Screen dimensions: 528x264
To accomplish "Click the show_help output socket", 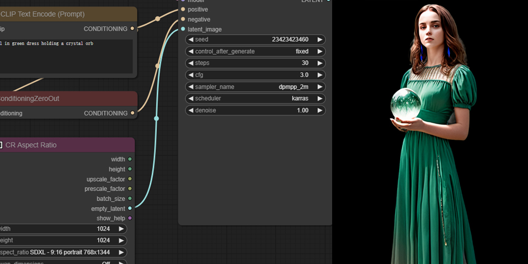I will [130, 218].
